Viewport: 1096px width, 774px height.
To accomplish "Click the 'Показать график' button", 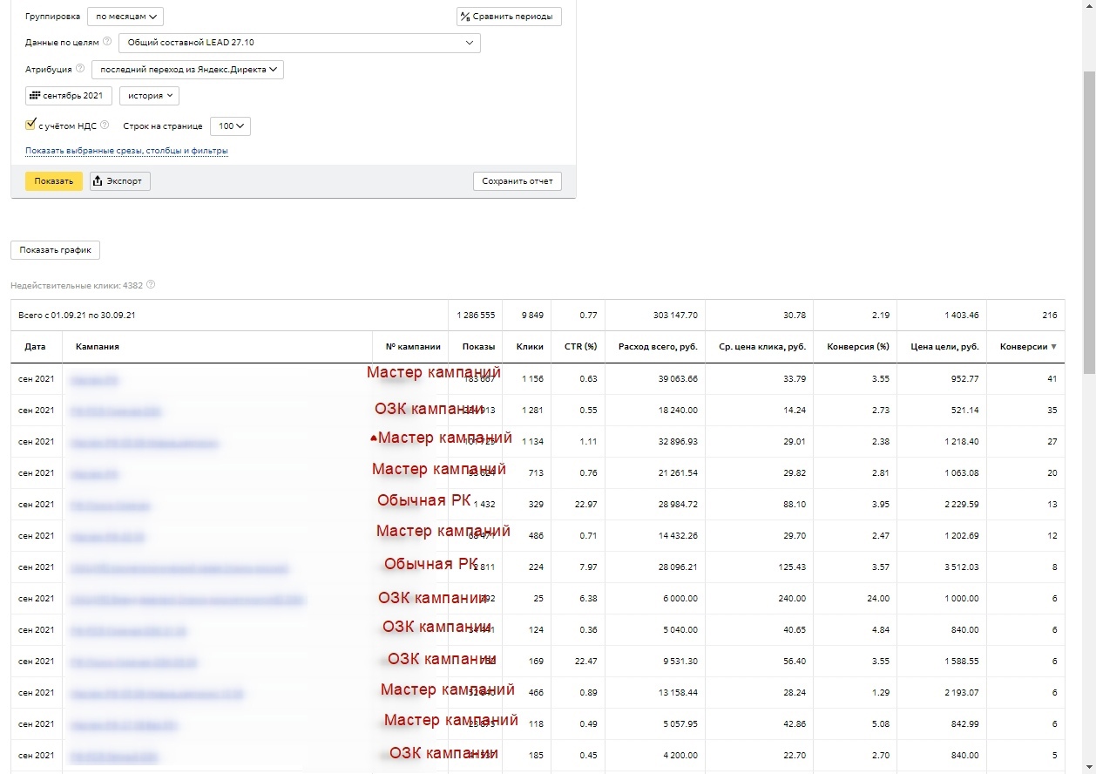I will (x=55, y=250).
